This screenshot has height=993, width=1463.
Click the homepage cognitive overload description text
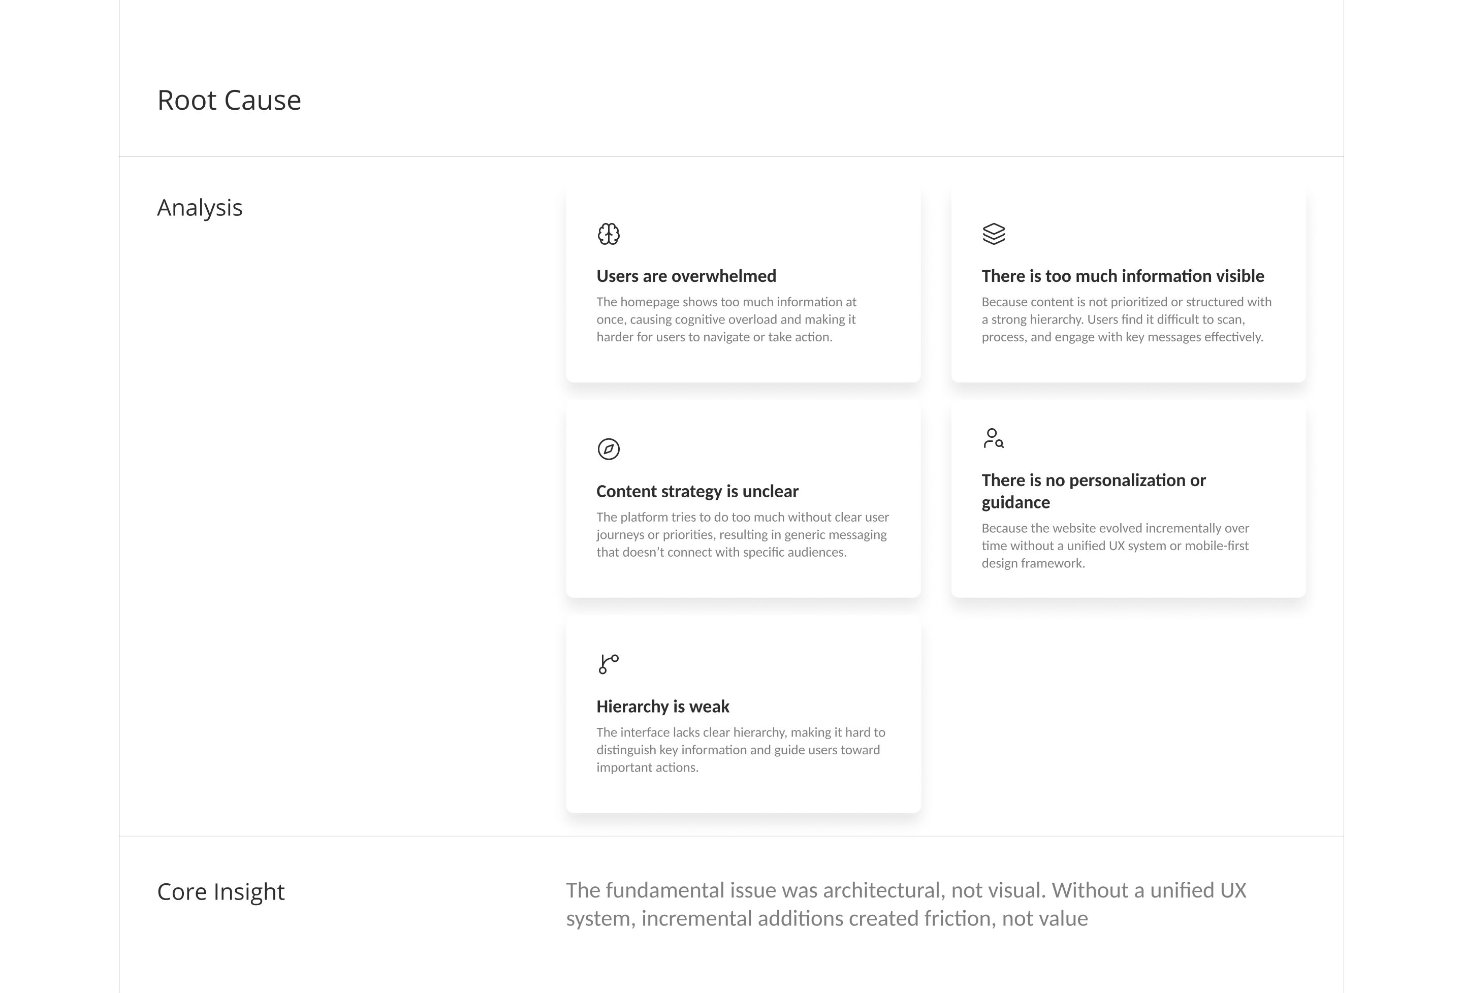[726, 319]
